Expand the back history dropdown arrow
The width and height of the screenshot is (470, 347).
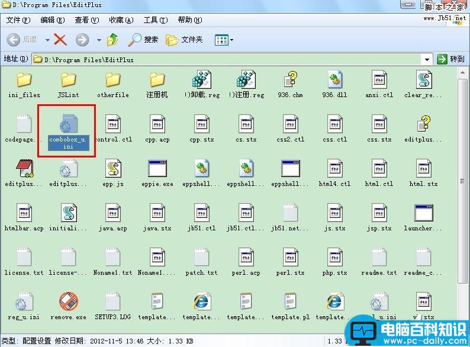[47, 40]
